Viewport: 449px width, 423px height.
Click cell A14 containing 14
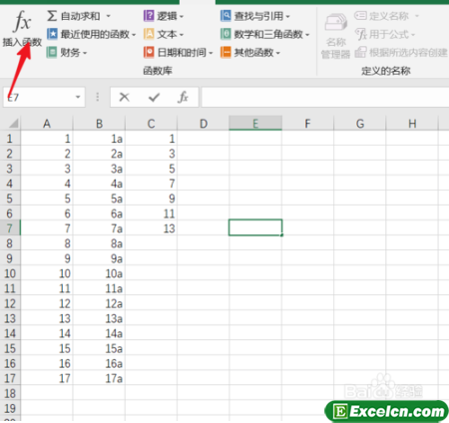tap(47, 333)
